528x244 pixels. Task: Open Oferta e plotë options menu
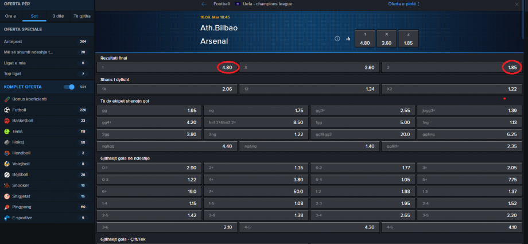coord(403,4)
